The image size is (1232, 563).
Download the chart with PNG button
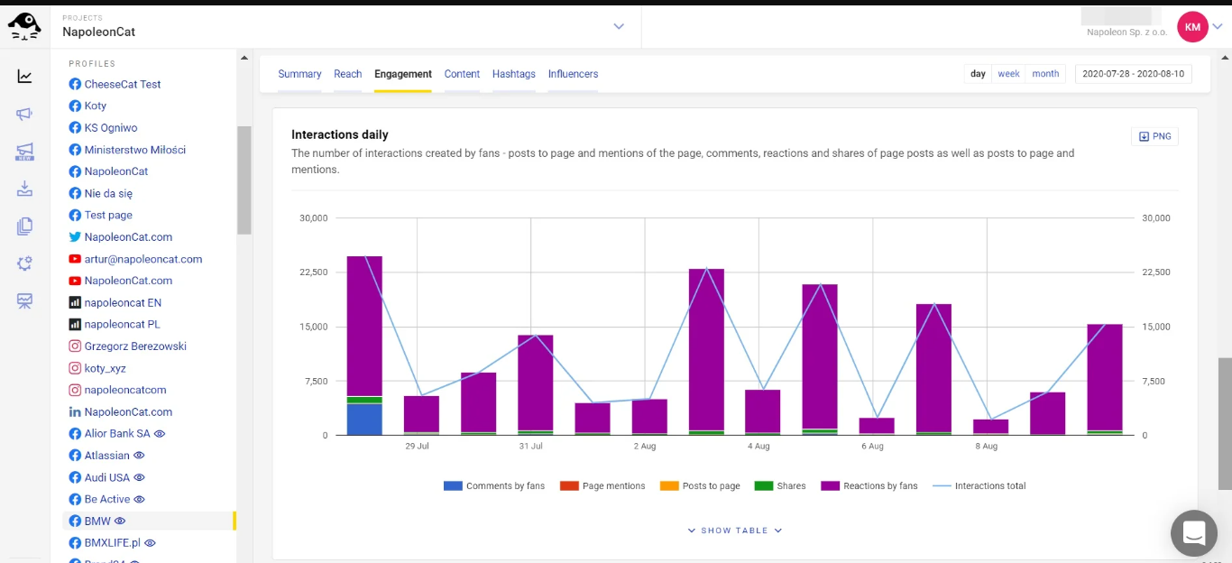(x=1154, y=136)
